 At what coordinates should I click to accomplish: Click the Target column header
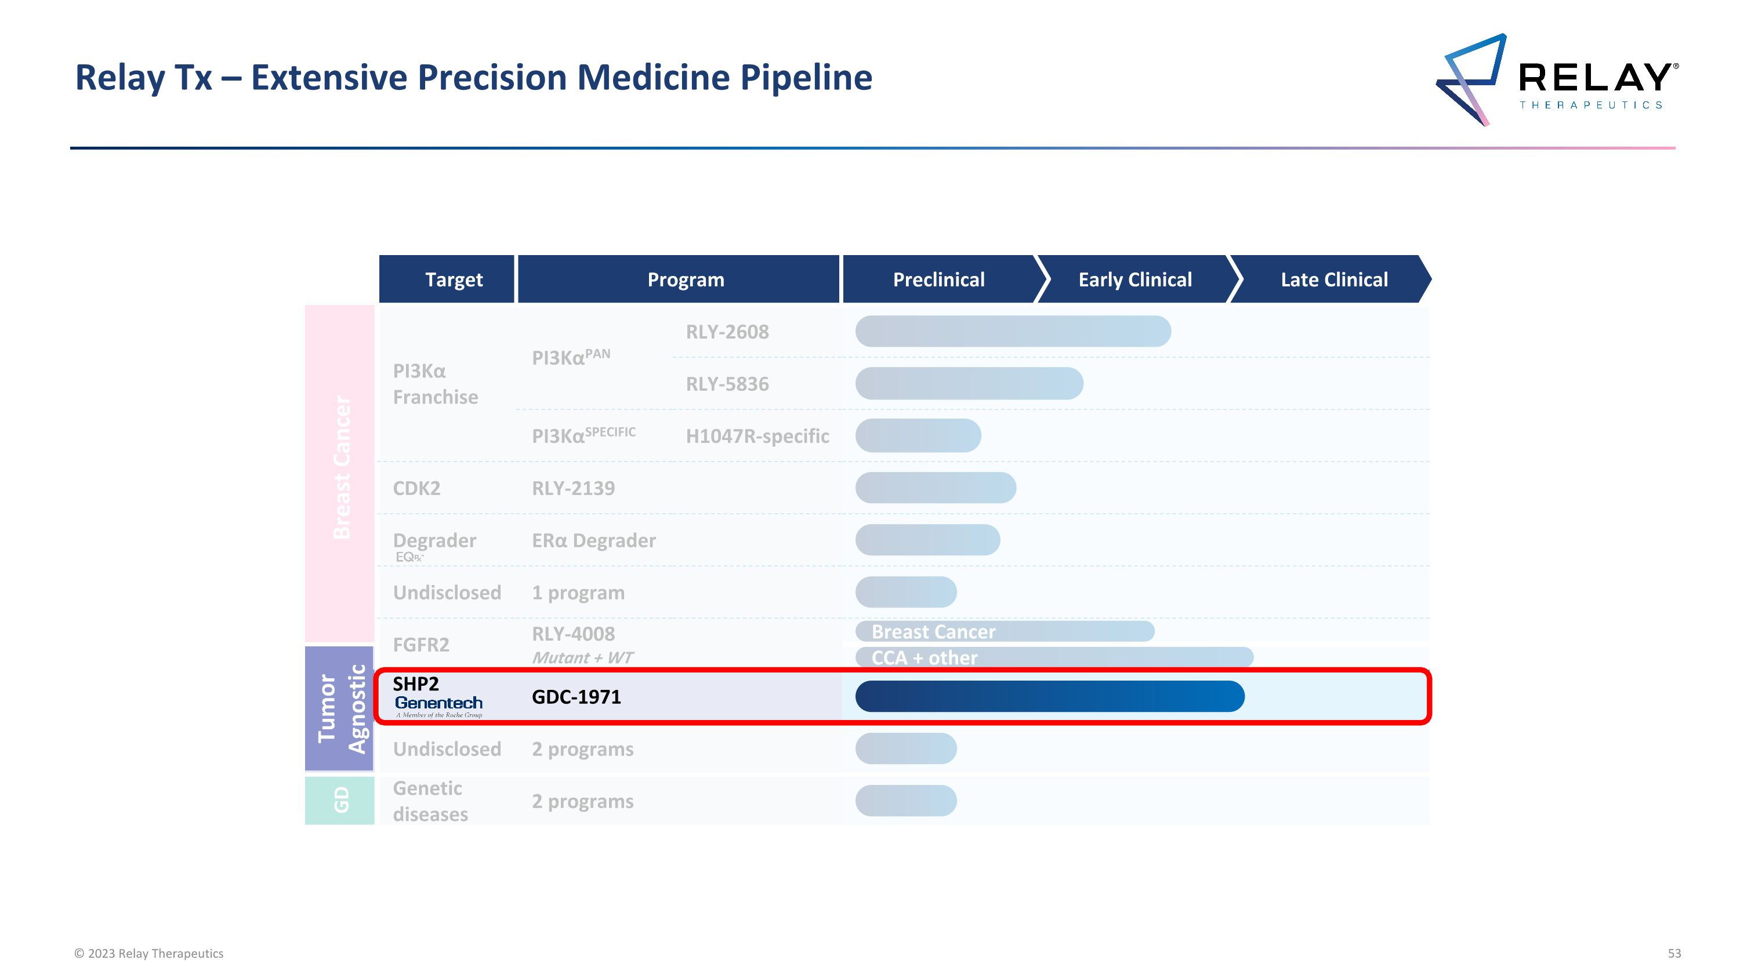click(453, 279)
